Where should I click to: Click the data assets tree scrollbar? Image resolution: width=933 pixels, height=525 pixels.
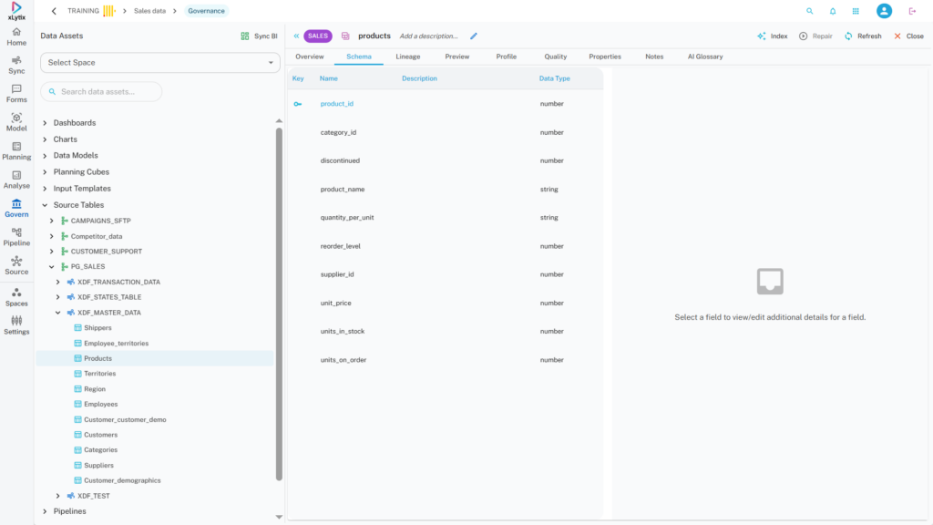tap(279, 301)
